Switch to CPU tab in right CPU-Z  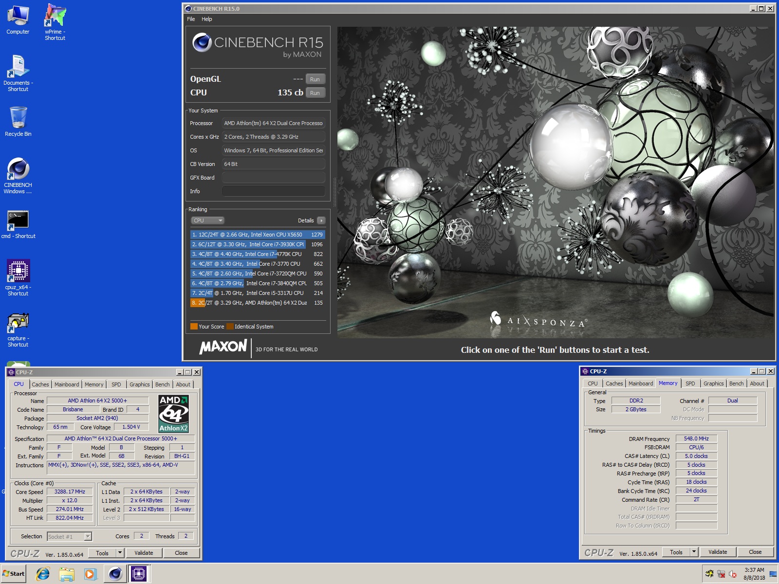tap(593, 383)
